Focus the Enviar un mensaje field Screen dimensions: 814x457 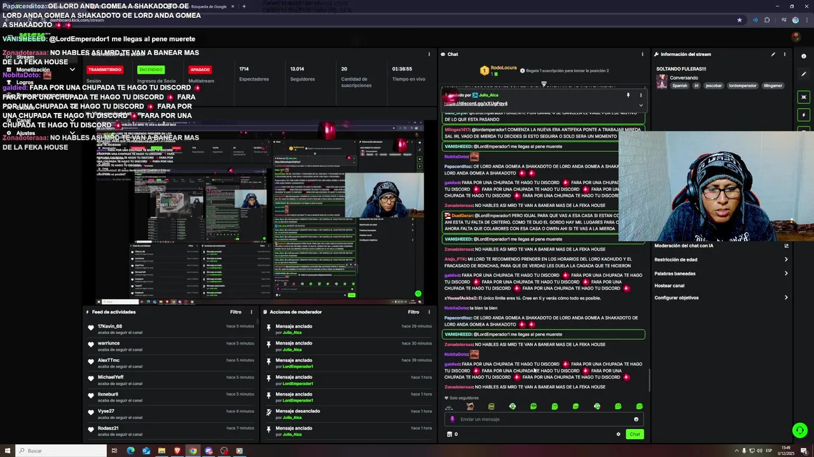click(x=544, y=419)
